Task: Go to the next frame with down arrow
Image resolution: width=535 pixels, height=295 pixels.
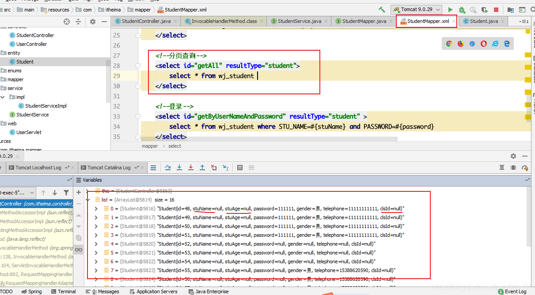Action: [x=55, y=193]
